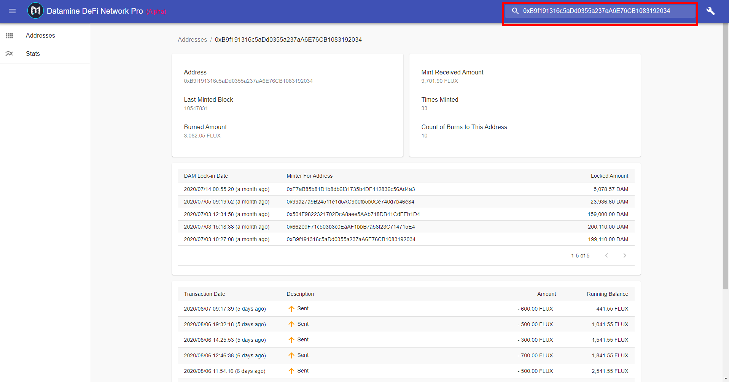This screenshot has height=382, width=729.
Task: Click Minter For Address column header
Action: pos(309,176)
